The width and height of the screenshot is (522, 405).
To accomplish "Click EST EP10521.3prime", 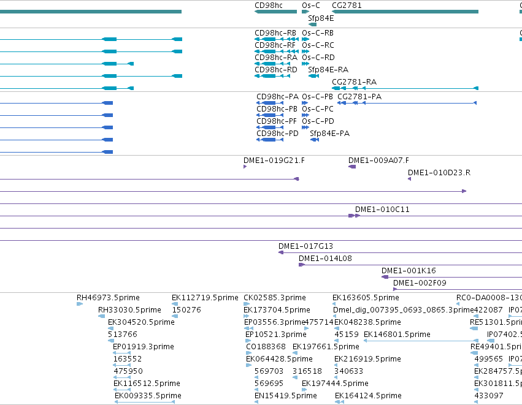I will [x=248, y=341].
